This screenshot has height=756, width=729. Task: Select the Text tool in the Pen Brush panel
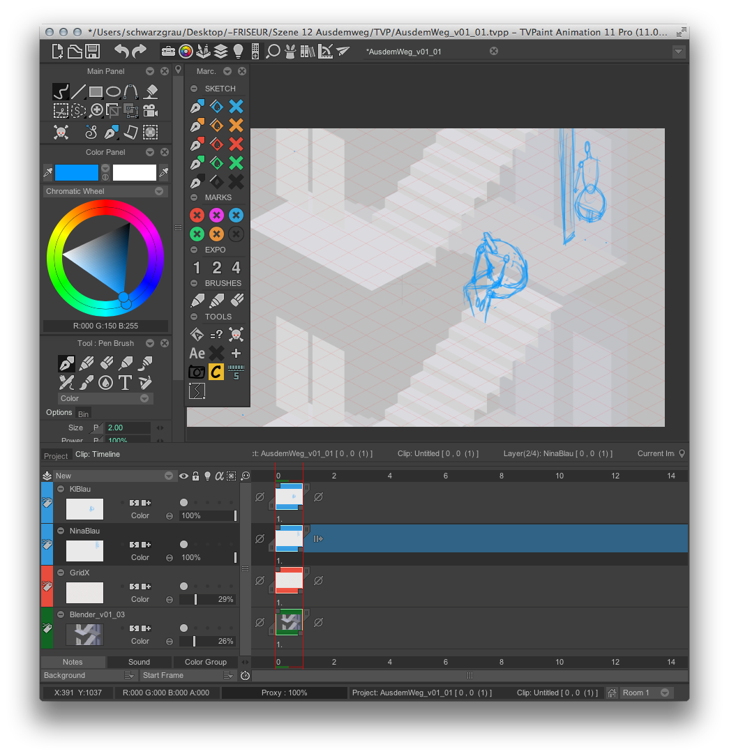click(x=125, y=383)
